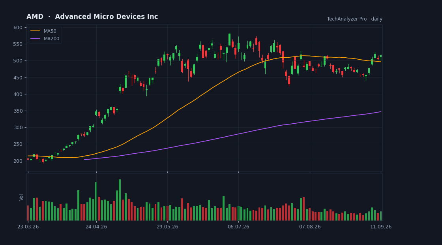
Task: Click the 450 price axis label
Action: (x=18, y=77)
